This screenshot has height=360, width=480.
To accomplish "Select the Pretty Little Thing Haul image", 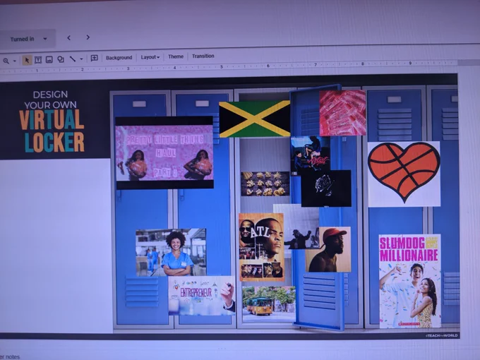I will pyautogui.click(x=164, y=152).
